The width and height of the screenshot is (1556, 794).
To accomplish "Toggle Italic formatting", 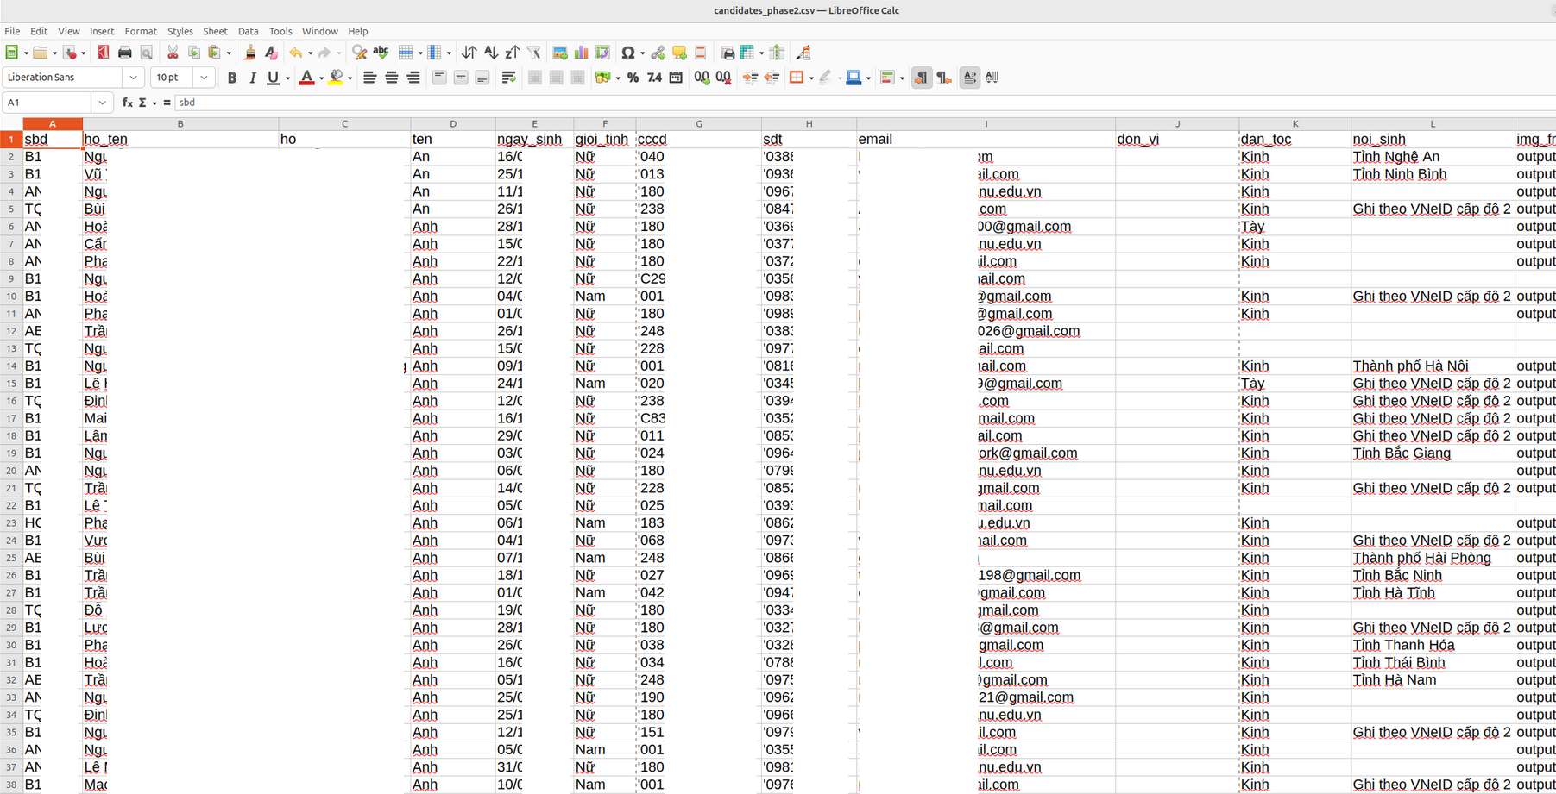I will (253, 78).
